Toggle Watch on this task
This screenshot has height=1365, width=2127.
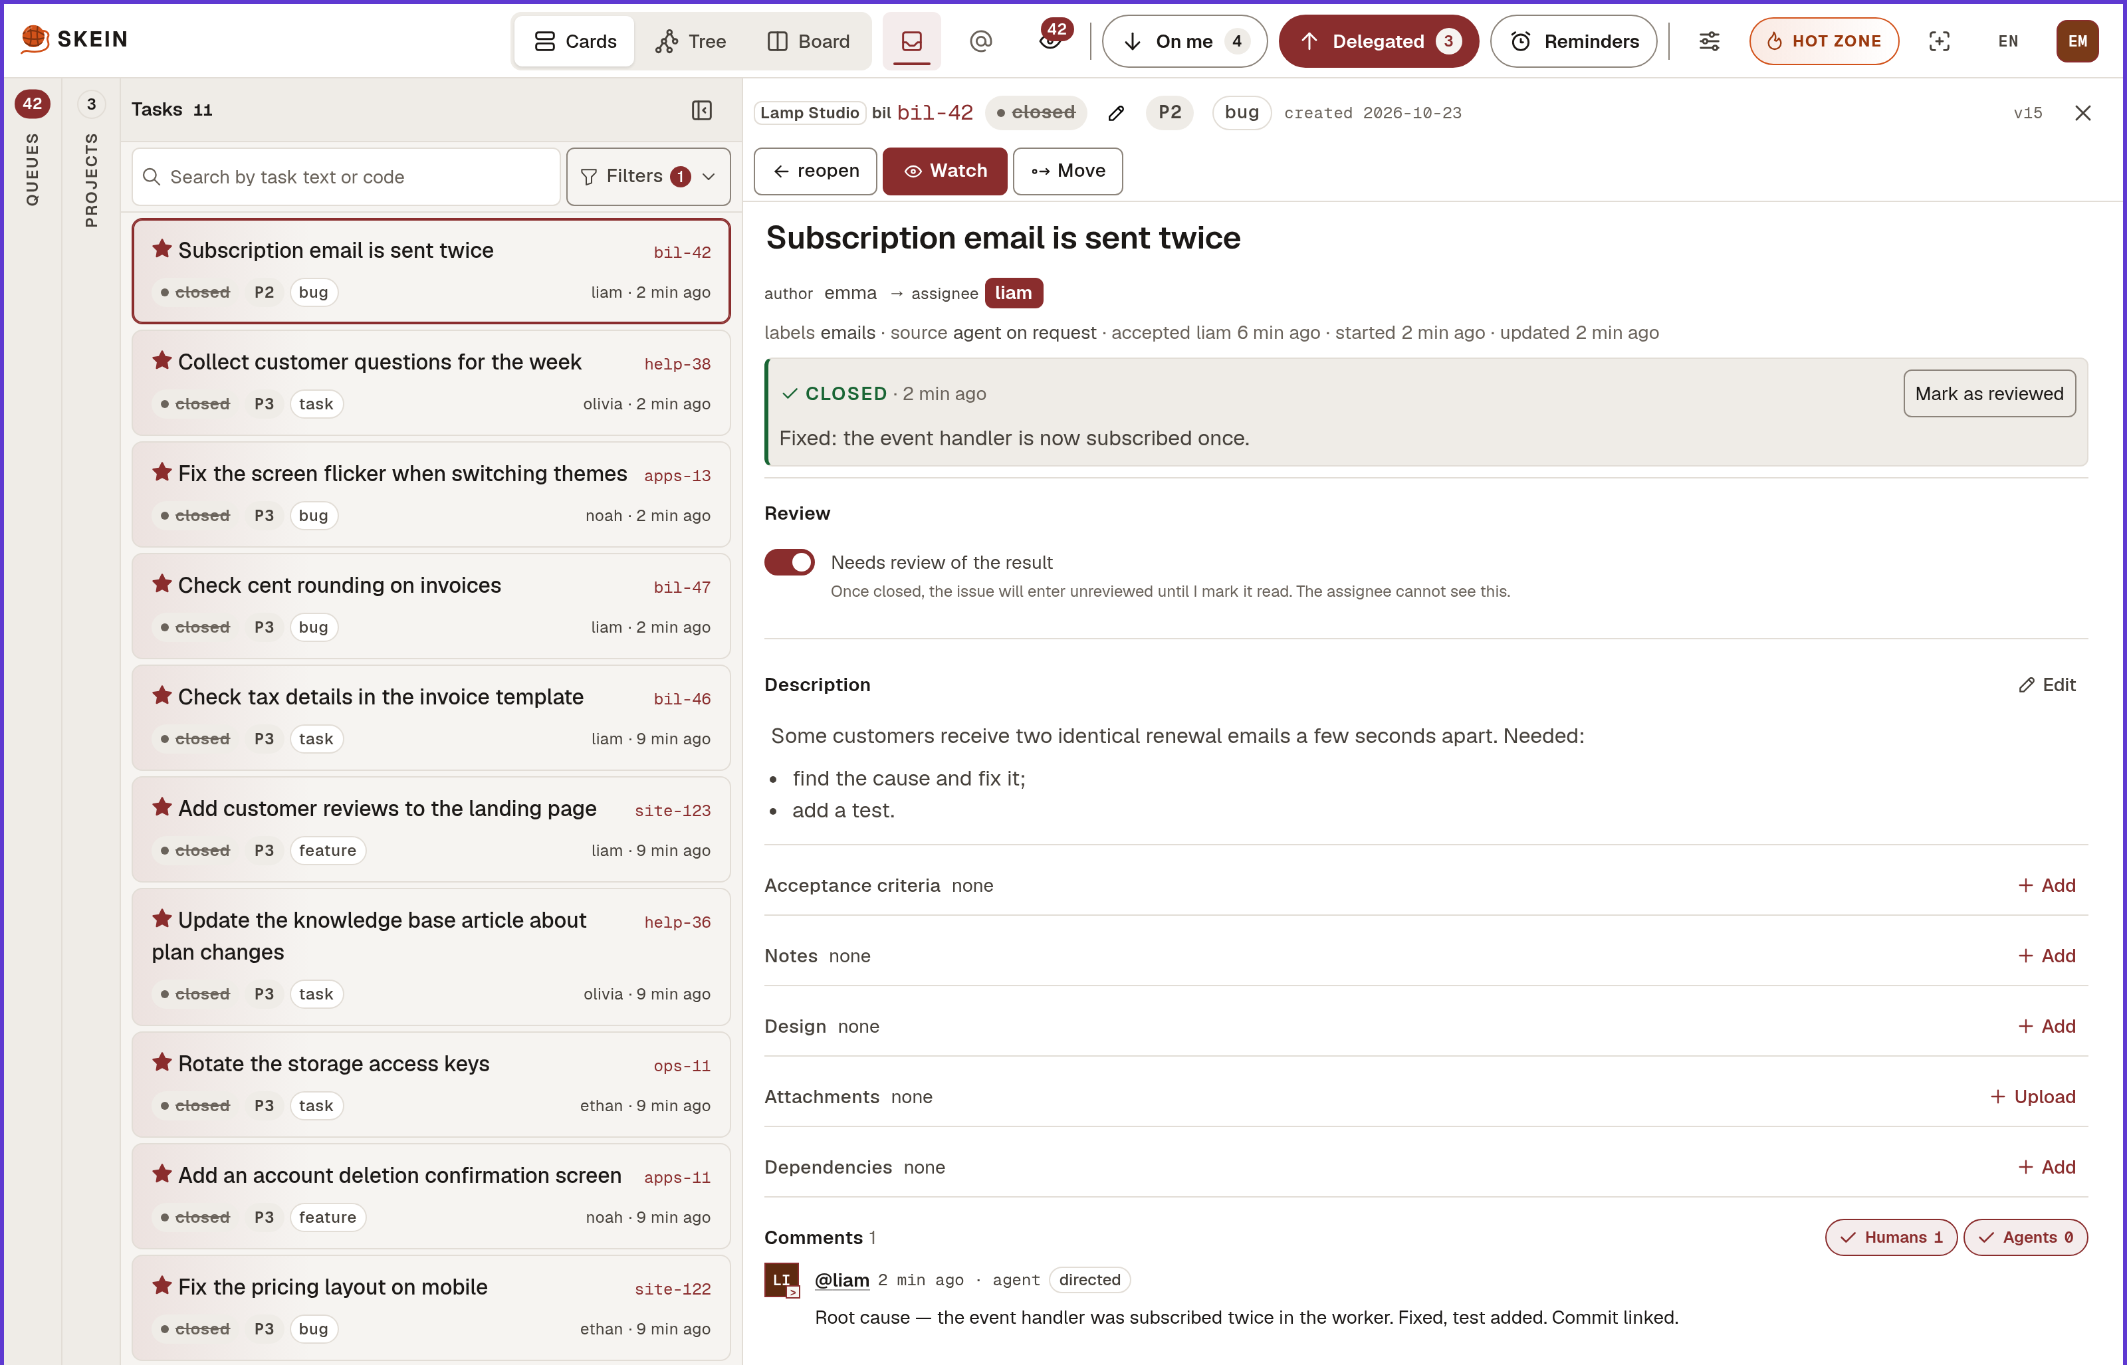(944, 171)
